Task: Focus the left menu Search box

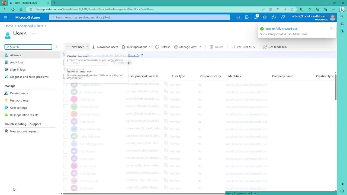Action: [x=28, y=47]
